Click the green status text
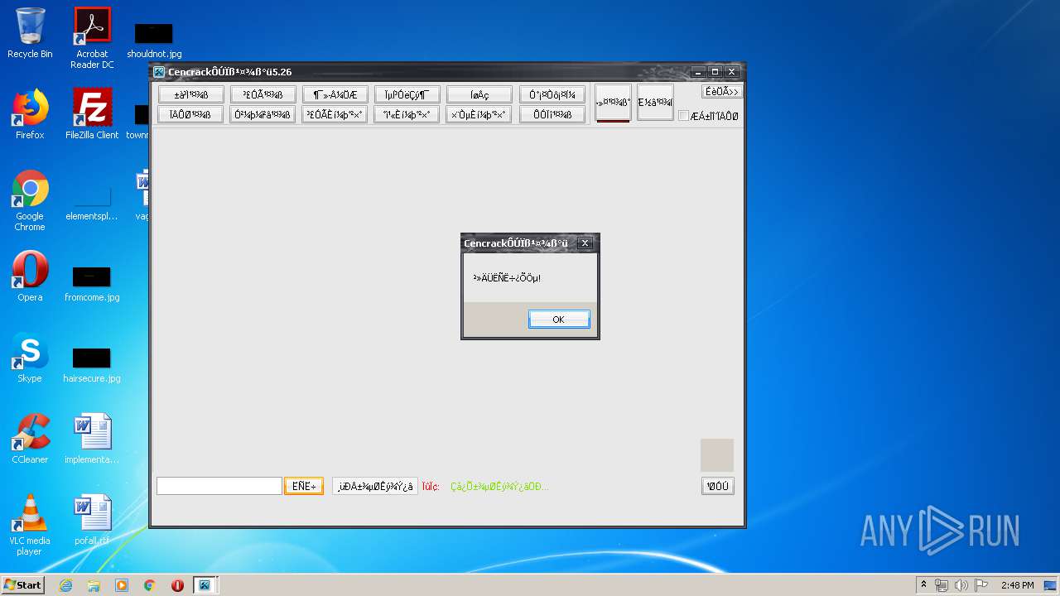 (x=499, y=487)
